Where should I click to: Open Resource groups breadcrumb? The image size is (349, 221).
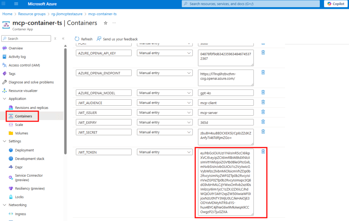[x=32, y=14]
